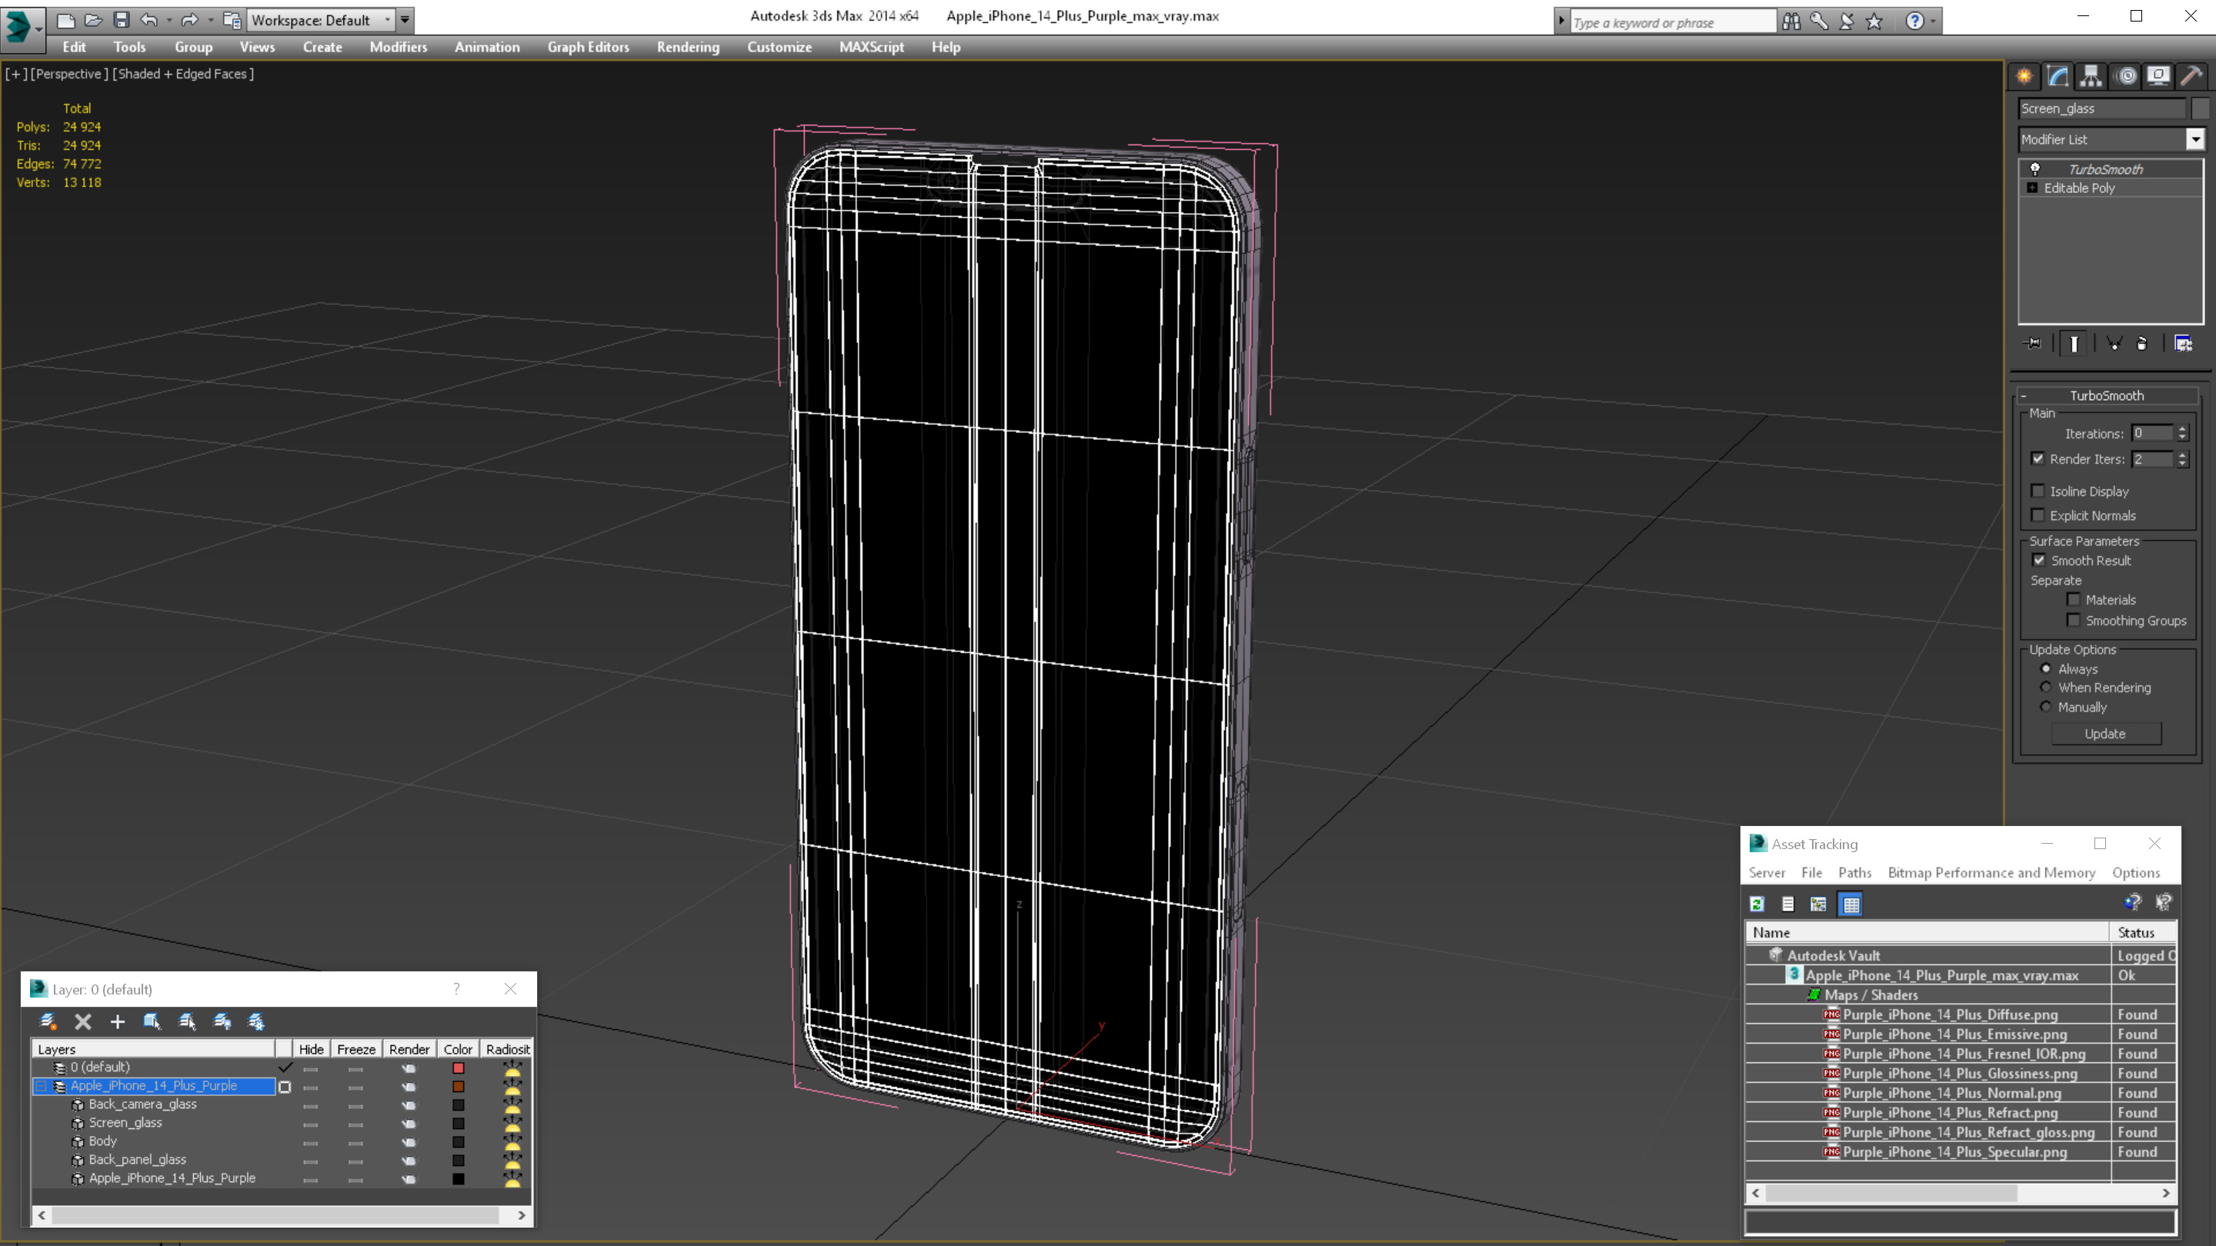Click the Redo button in toolbar
2216x1246 pixels.
(190, 18)
